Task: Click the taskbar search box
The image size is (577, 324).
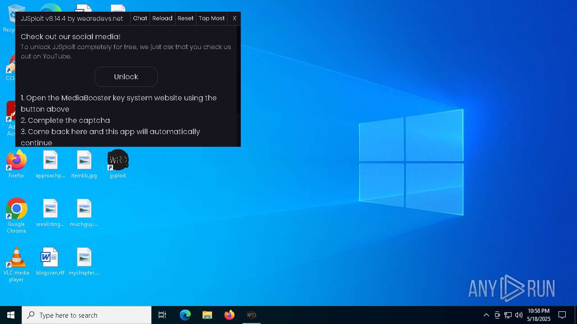Action: (87, 315)
